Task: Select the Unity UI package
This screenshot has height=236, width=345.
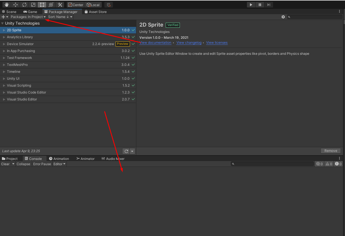Action: click(x=68, y=79)
